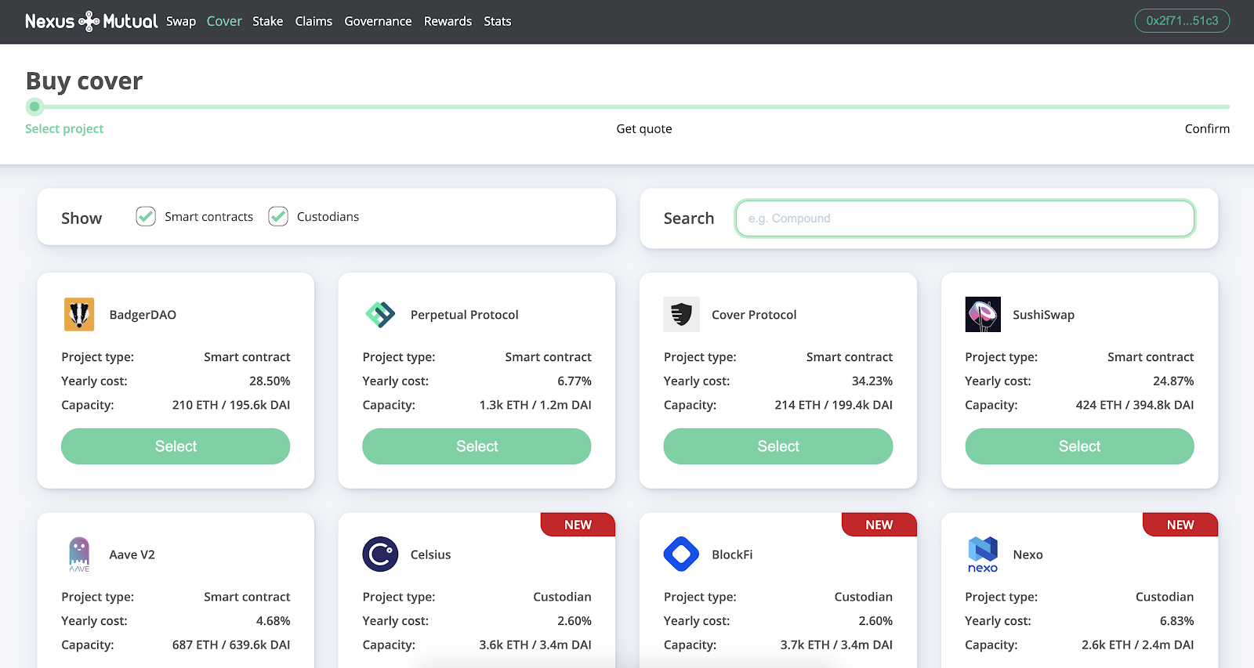Image resolution: width=1254 pixels, height=668 pixels.
Task: Click capacity 210 ETH / 195.6k DAI
Action: pos(231,405)
